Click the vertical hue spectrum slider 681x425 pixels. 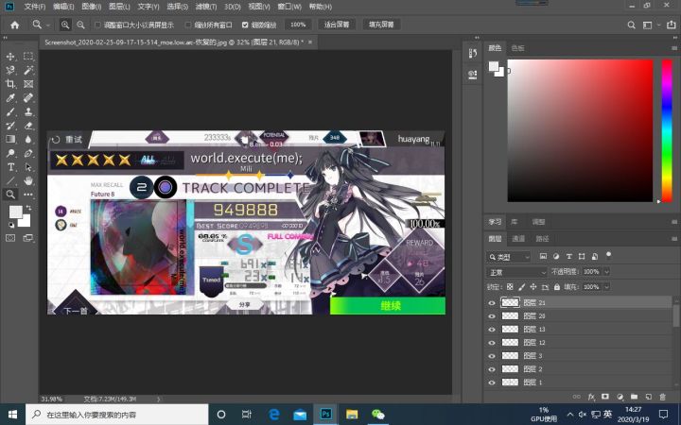pyautogui.click(x=667, y=130)
